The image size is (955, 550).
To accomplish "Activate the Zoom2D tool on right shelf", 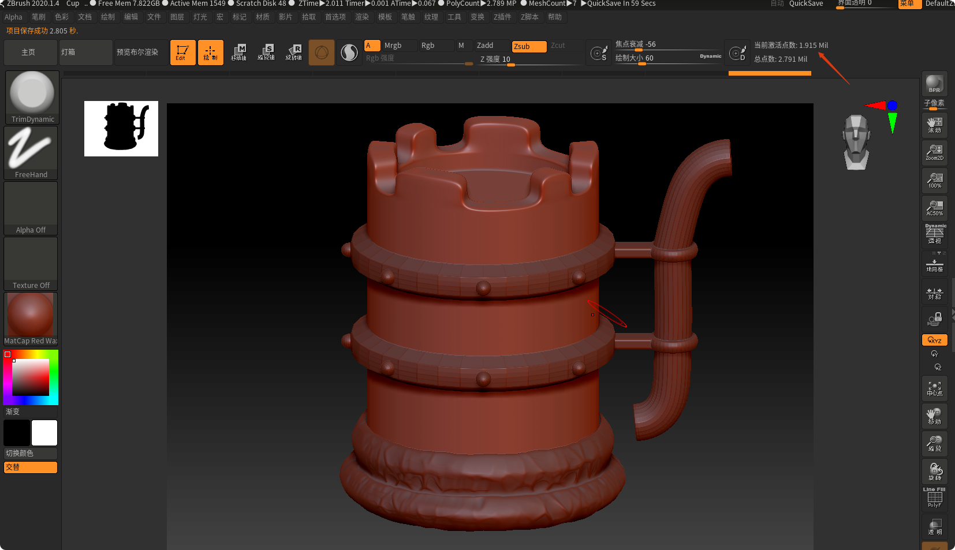I will click(x=934, y=153).
